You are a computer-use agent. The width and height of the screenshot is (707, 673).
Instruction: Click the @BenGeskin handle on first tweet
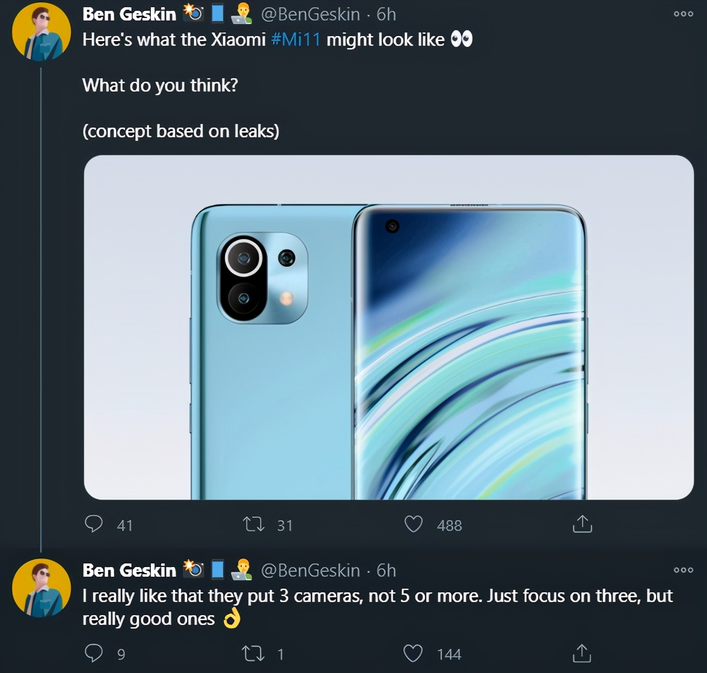tap(310, 14)
